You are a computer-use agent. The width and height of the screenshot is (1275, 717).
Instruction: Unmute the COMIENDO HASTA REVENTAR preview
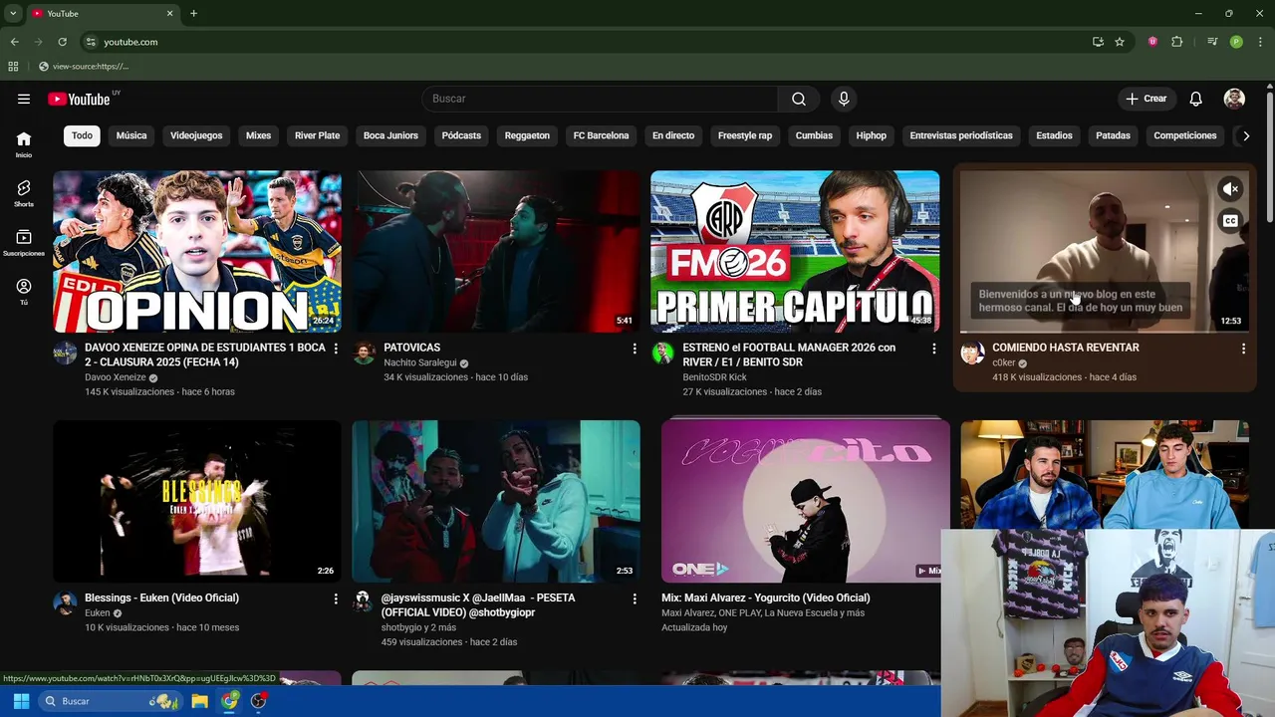coord(1231,189)
